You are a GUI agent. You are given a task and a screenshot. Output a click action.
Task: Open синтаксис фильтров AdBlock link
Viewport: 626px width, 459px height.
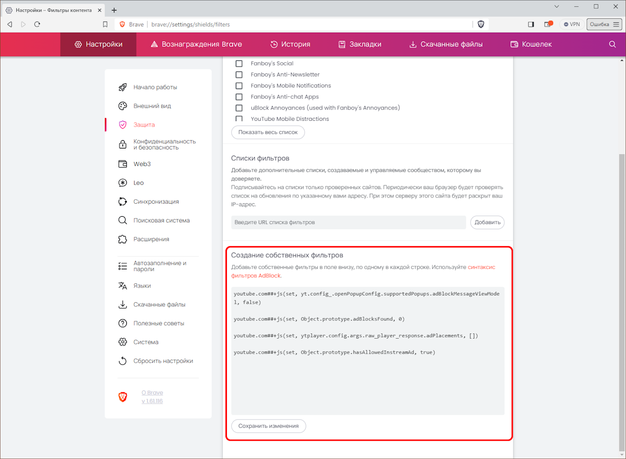pyautogui.click(x=363, y=271)
